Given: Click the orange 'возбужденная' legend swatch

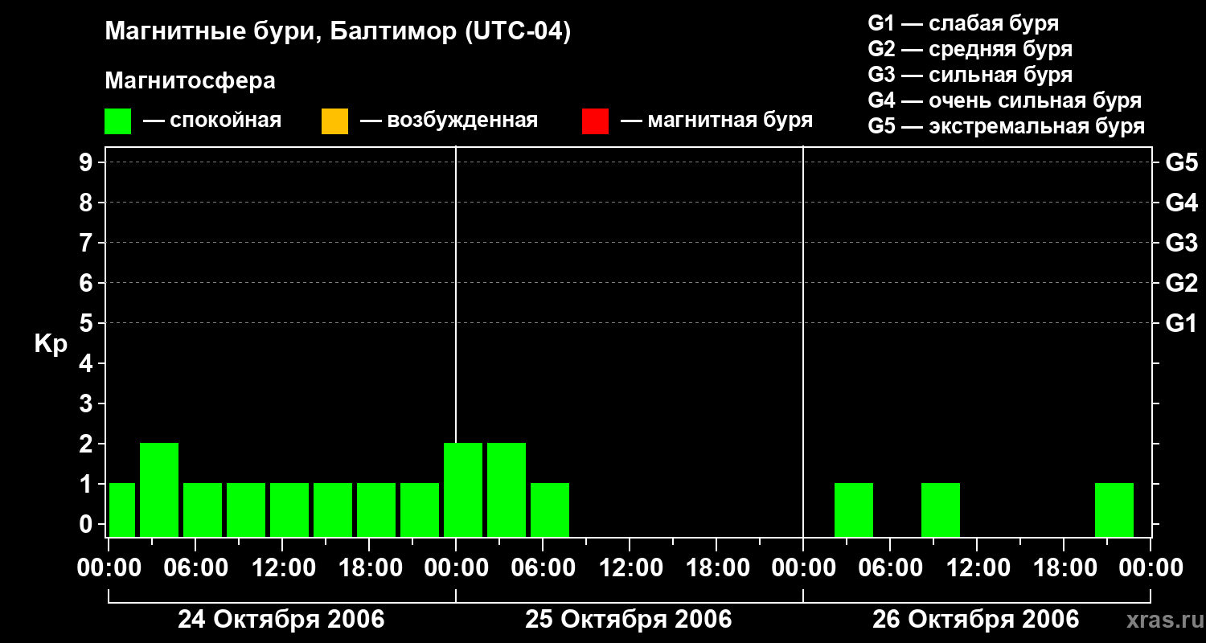Looking at the screenshot, I should [334, 121].
